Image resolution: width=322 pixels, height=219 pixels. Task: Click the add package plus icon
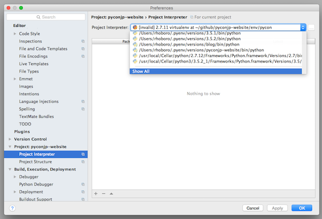[x=95, y=194]
